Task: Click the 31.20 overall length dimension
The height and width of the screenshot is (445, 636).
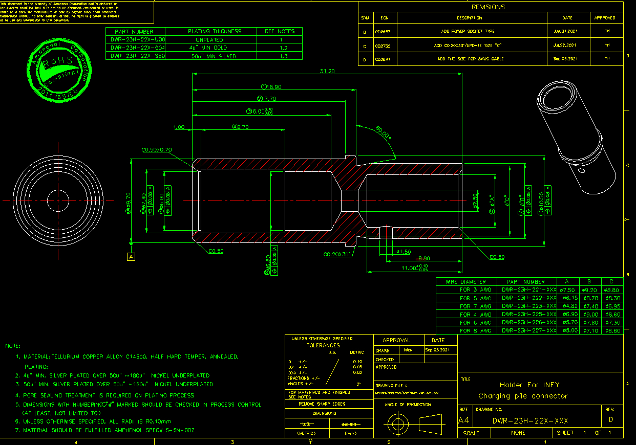Action: point(327,71)
